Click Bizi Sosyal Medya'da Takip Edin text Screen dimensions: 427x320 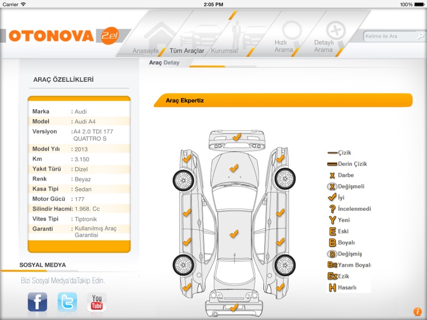63,281
